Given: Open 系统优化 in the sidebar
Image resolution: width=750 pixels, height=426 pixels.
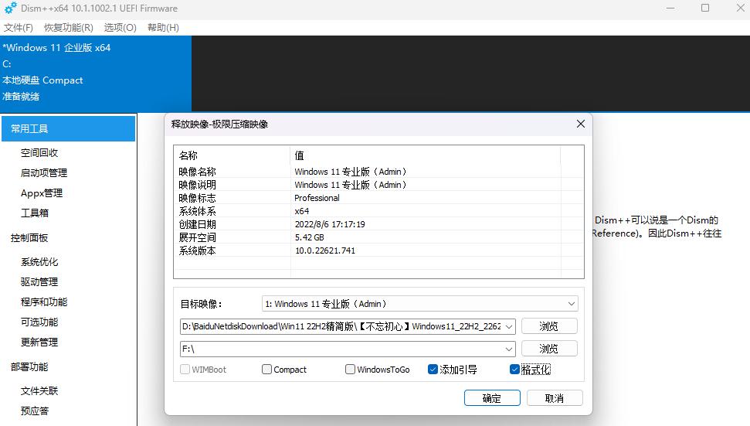Looking at the screenshot, I should [39, 262].
